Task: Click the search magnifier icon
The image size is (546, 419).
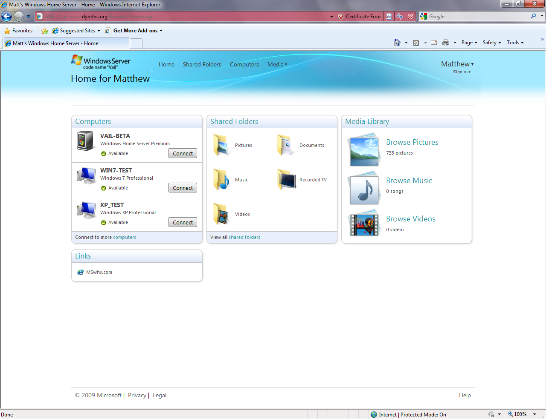Action: [x=533, y=16]
